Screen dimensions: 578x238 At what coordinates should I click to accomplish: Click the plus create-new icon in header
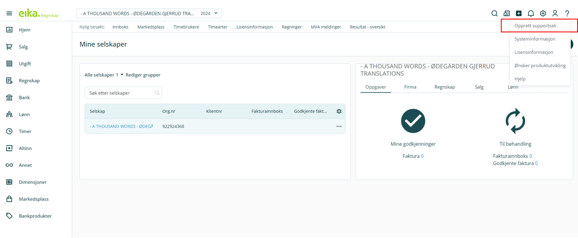click(519, 13)
